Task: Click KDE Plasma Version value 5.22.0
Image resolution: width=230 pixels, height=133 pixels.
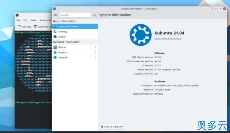Action: coord(158,57)
